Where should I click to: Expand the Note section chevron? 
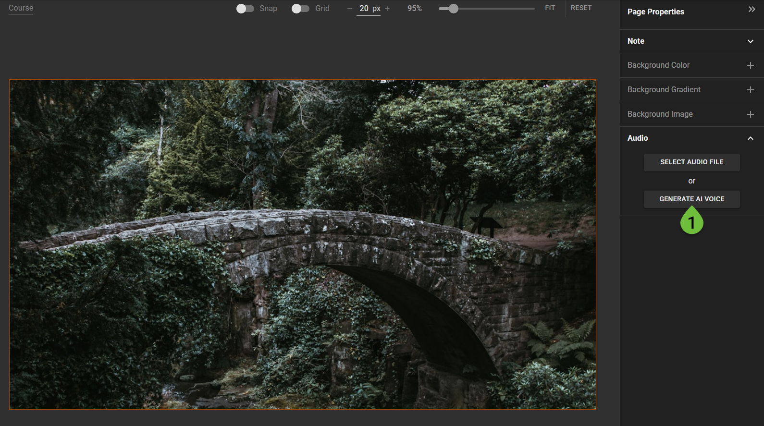[750, 41]
